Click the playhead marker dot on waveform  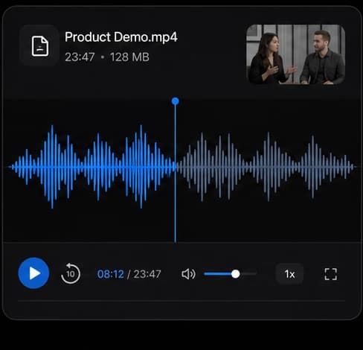[x=175, y=101]
